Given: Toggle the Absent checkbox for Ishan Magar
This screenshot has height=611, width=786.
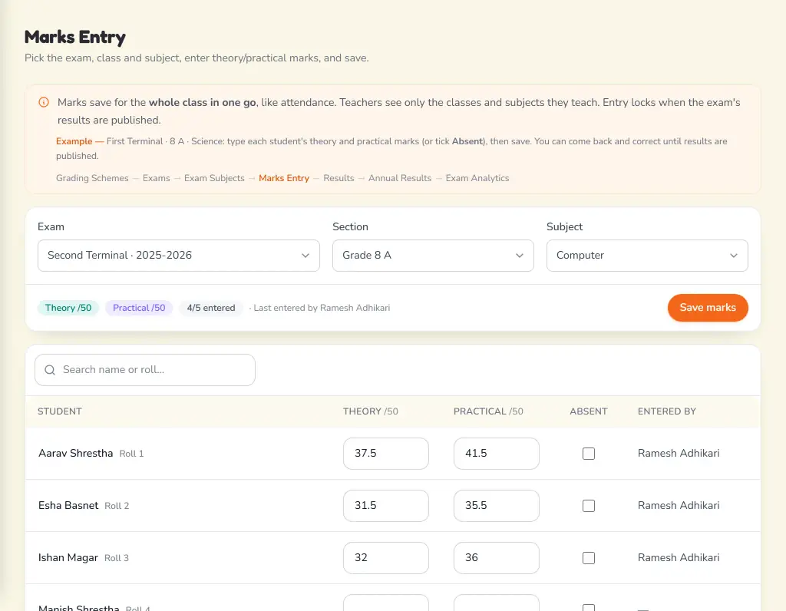Looking at the screenshot, I should (x=589, y=558).
